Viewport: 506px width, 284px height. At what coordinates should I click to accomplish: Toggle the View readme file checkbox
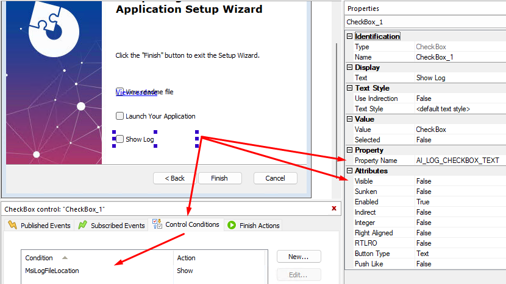[x=119, y=92]
